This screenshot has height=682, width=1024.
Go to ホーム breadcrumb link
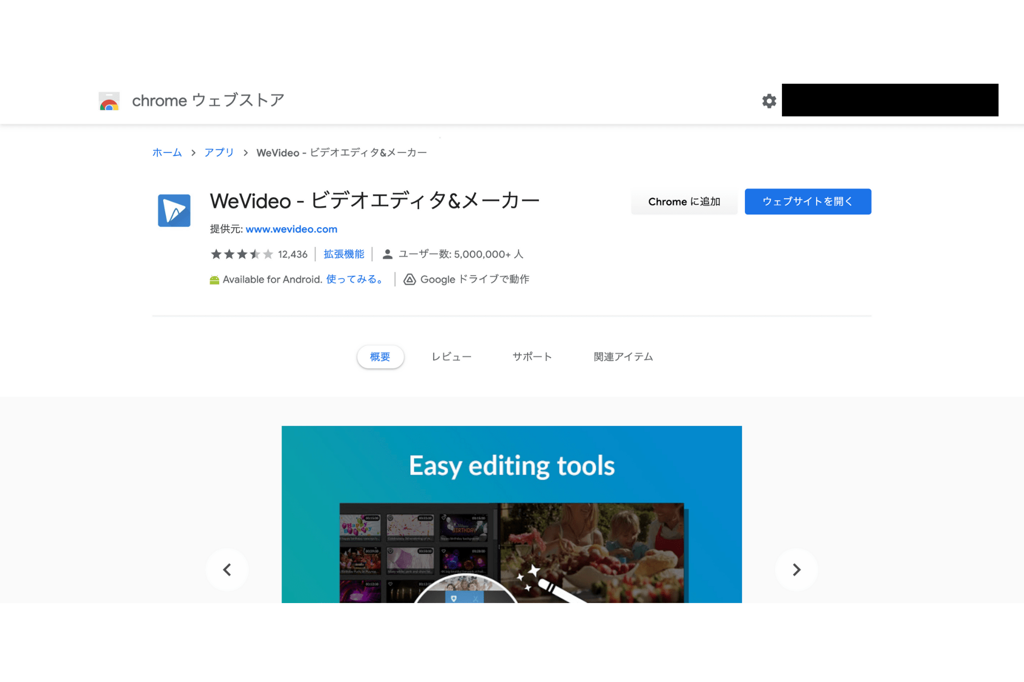pyautogui.click(x=167, y=153)
